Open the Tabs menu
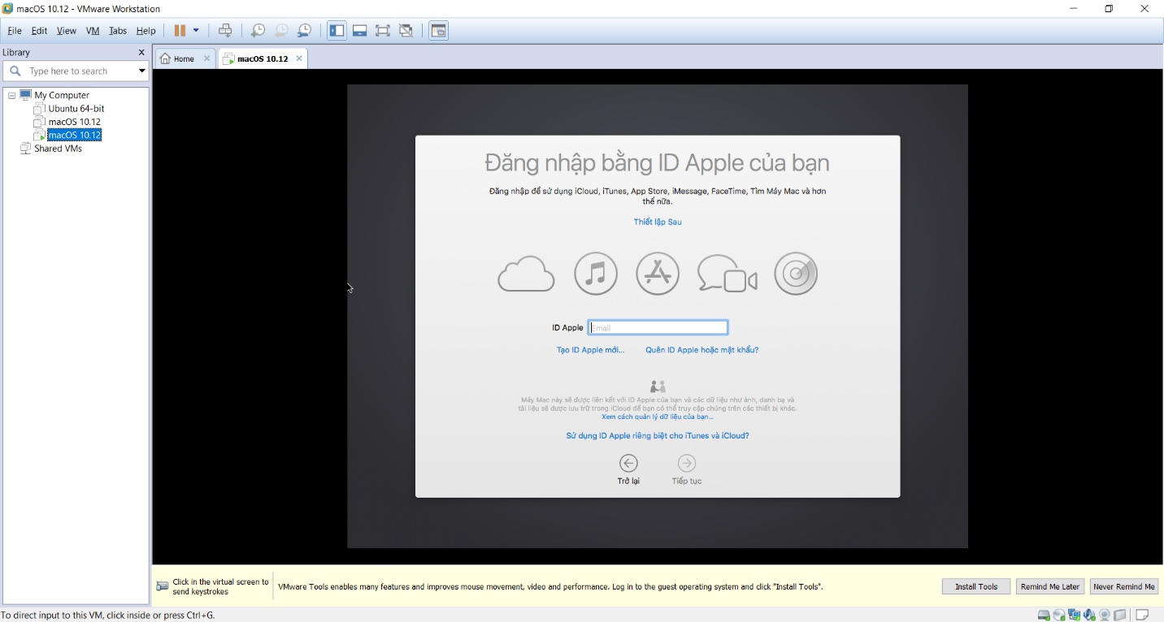The width and height of the screenshot is (1164, 622). coord(118,31)
